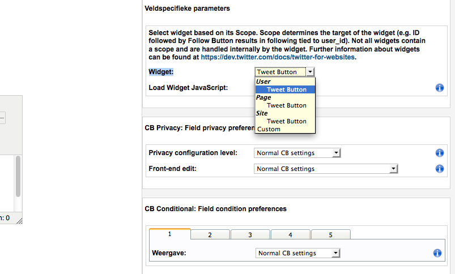Select Tweet Button under Page group
The height and width of the screenshot is (274, 455).
point(285,105)
